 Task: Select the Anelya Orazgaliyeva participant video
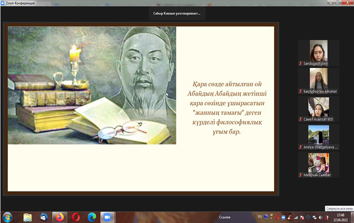click(318, 135)
